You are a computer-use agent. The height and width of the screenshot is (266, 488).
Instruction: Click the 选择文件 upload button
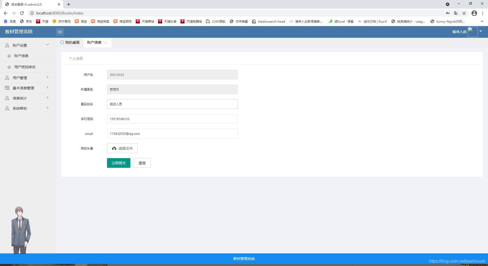click(x=122, y=148)
